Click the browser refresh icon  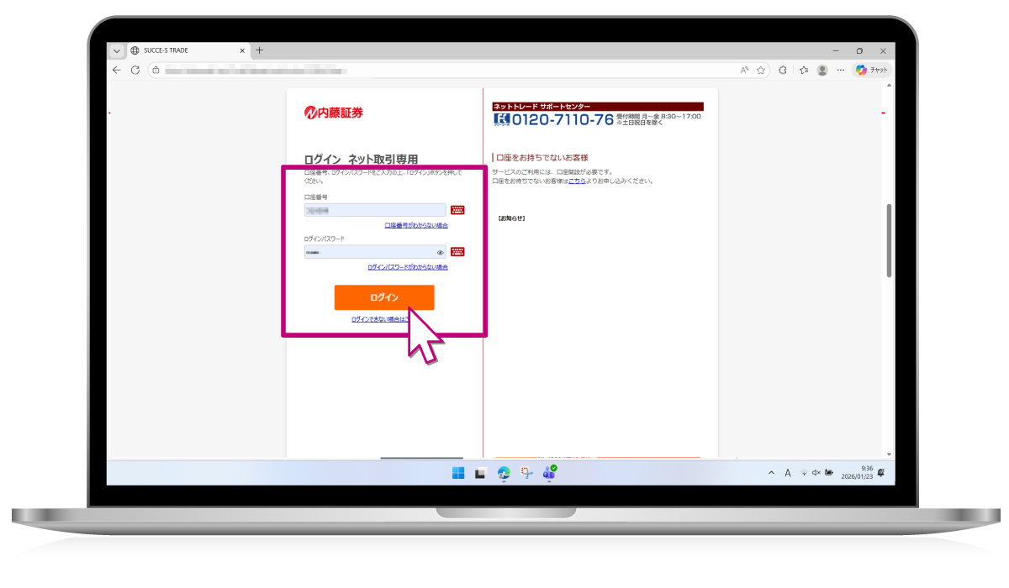(x=135, y=71)
